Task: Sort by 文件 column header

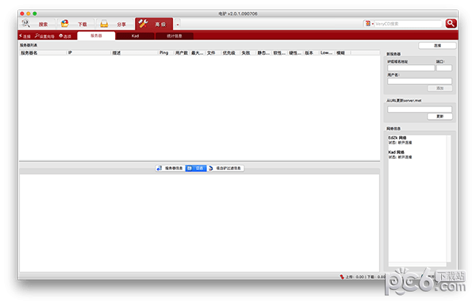Action: tap(213, 53)
